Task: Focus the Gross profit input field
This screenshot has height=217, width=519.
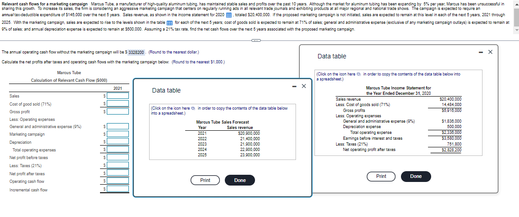Action: coord(118,111)
